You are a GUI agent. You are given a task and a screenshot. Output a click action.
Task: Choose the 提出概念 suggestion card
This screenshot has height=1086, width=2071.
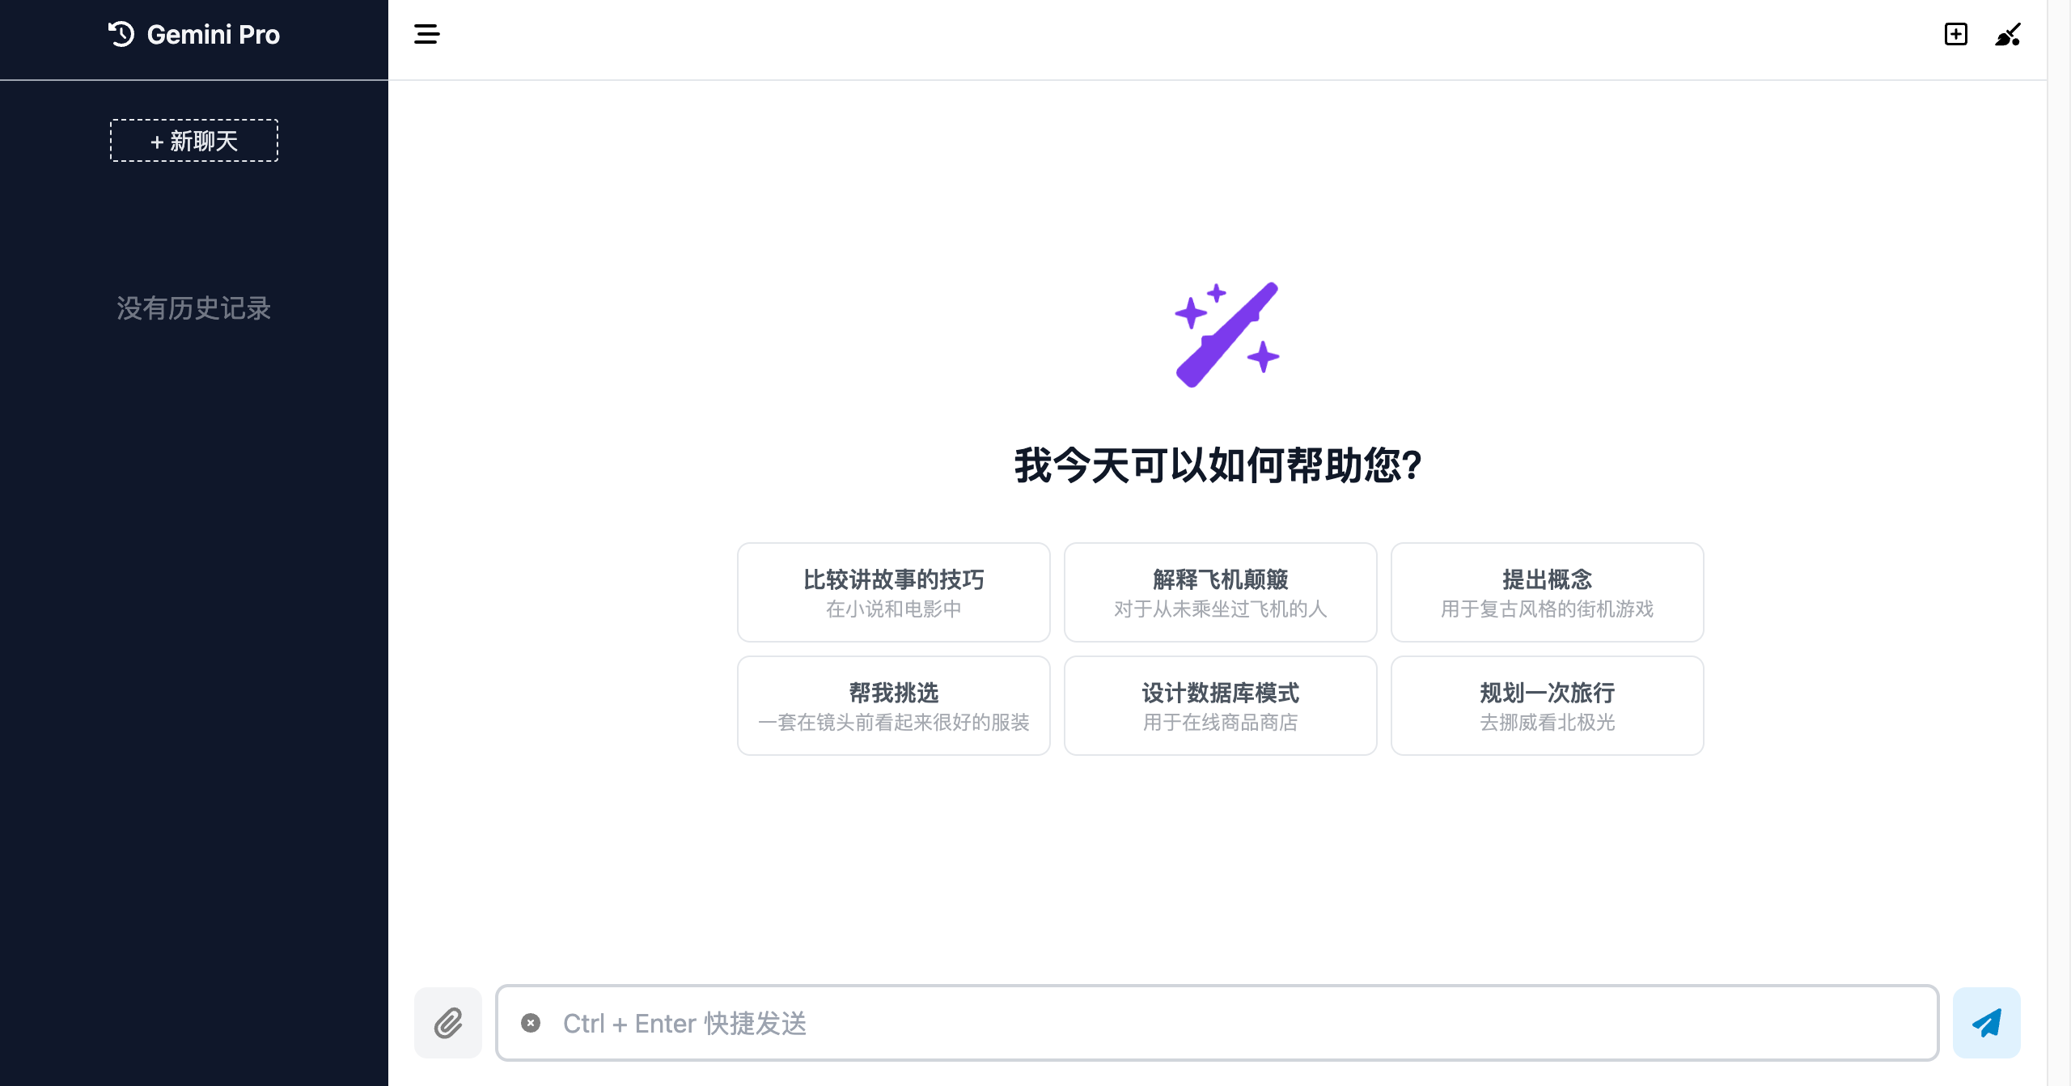[1547, 592]
